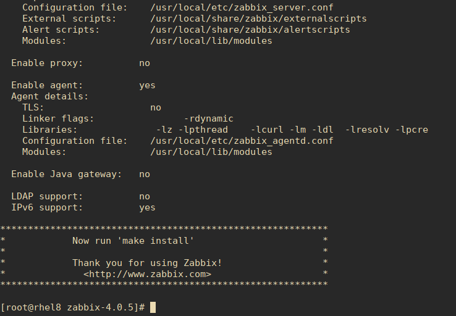
Task: Click the externalscripts directory path
Action: 258,19
